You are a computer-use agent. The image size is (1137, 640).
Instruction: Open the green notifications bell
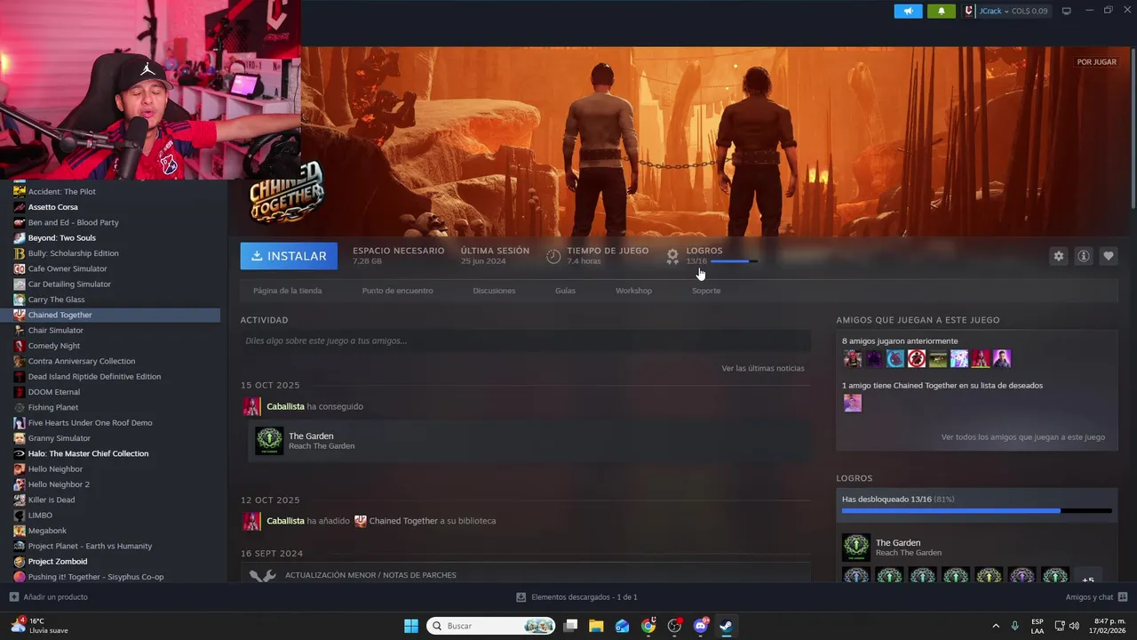[941, 11]
